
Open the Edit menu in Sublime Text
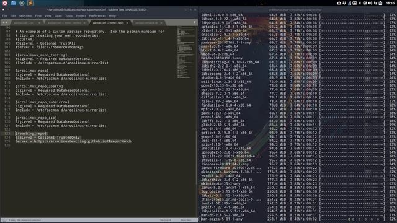tap(13, 16)
